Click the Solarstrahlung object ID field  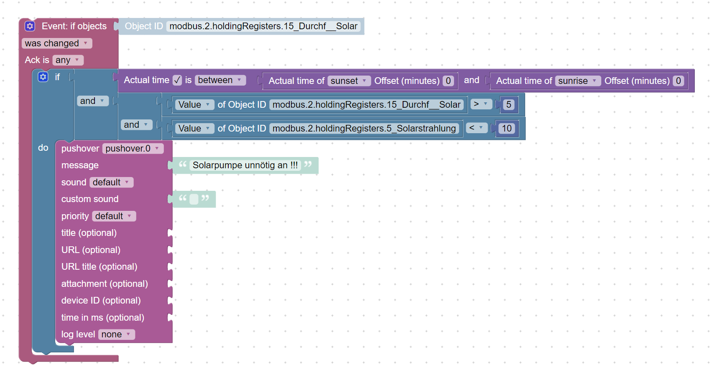click(364, 129)
